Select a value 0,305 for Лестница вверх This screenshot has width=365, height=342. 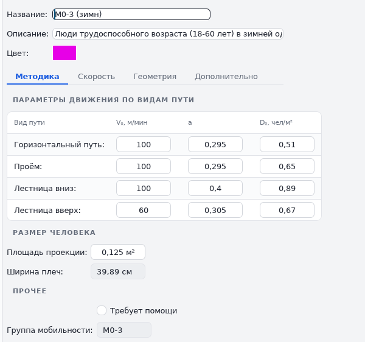(215, 210)
